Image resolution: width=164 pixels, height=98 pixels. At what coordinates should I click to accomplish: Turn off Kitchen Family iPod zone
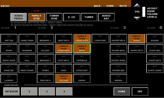coord(64,78)
